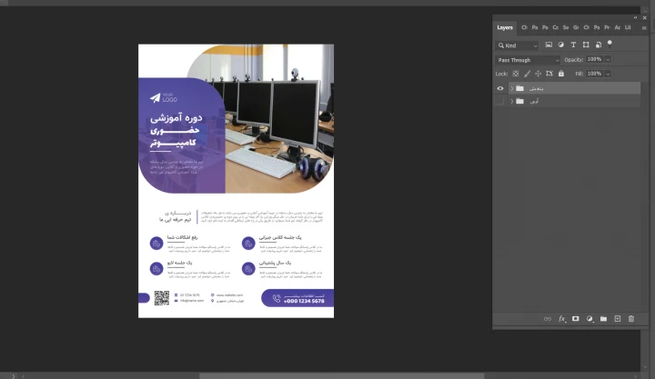Click the link layers icon
The height and width of the screenshot is (379, 655).
click(548, 319)
